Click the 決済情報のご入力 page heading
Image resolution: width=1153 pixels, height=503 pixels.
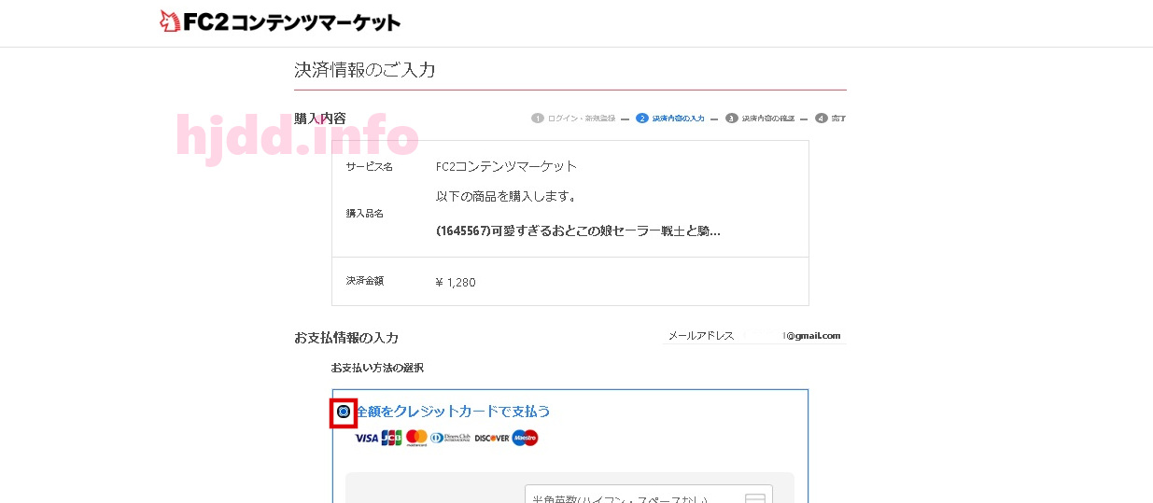point(365,70)
